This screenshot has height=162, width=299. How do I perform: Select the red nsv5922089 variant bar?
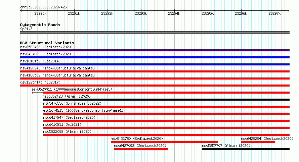pos(167,135)
